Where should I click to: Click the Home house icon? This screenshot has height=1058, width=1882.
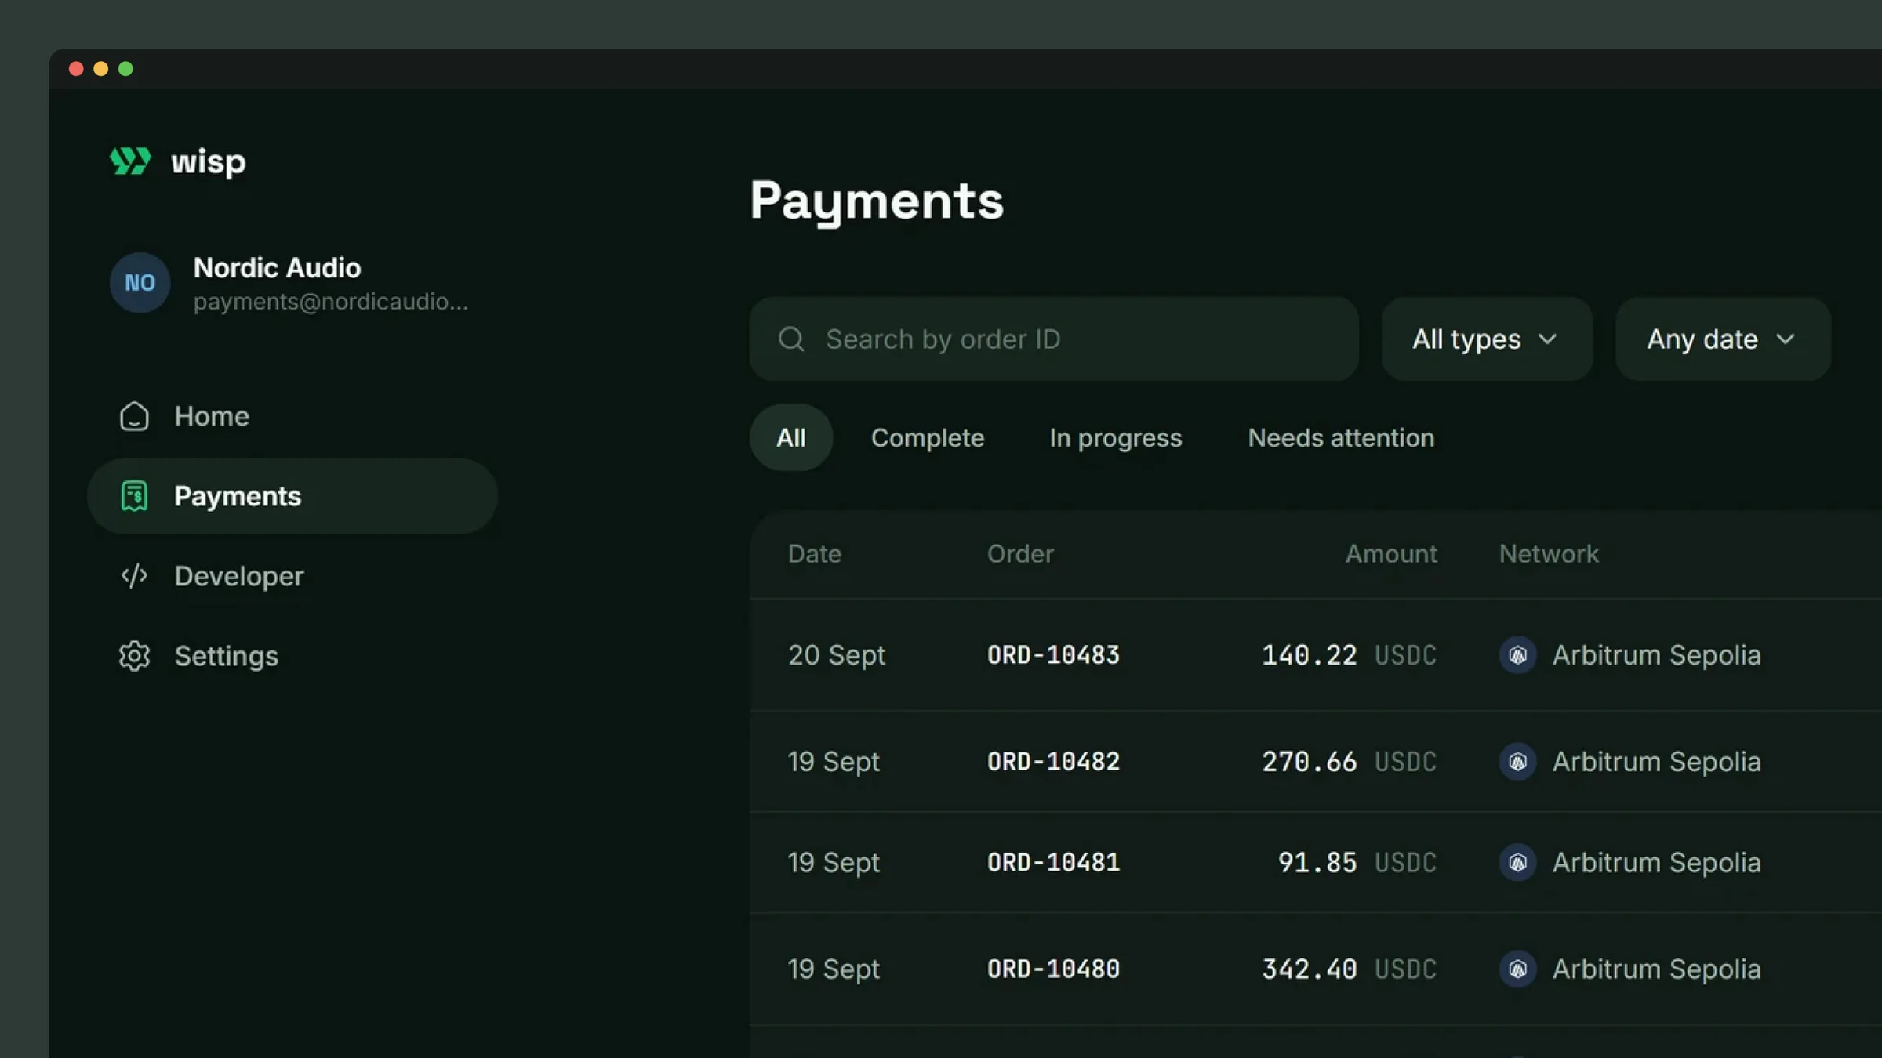[x=134, y=416]
